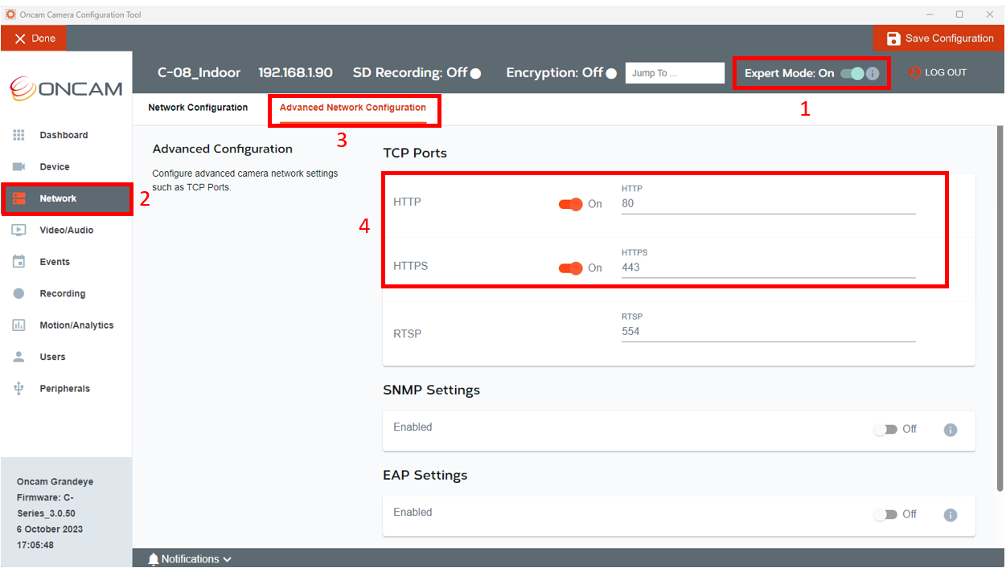1006x568 pixels.
Task: Switch to Network Configuration tab
Action: 198,108
